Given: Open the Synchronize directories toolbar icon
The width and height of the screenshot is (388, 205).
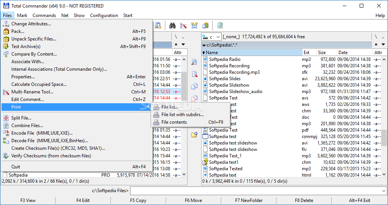Looking at the screenshot, I should tap(194, 25).
